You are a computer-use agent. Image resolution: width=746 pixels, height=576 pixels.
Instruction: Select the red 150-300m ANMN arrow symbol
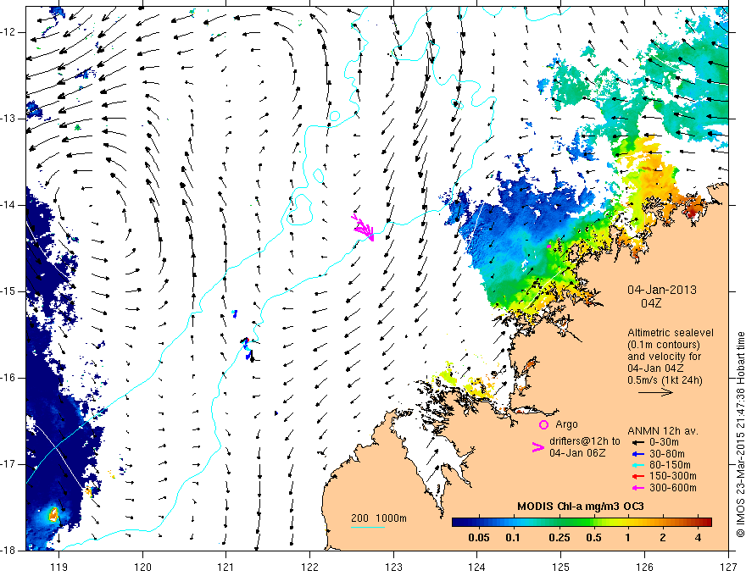coord(637,477)
